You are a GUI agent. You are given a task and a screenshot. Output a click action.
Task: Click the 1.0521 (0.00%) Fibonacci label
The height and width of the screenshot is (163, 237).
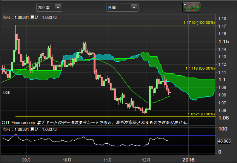pyautogui.click(x=201, y=114)
